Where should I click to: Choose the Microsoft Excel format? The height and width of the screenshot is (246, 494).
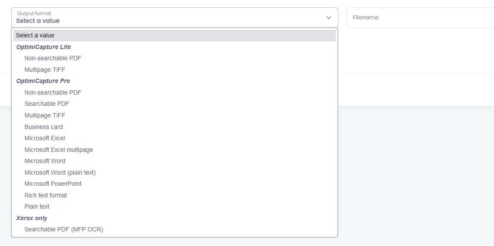[175, 138]
